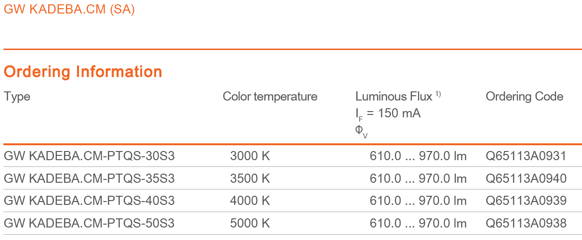Click ordering code Q65113A0931
Image resolution: width=582 pixels, height=240 pixels.
[x=526, y=156]
